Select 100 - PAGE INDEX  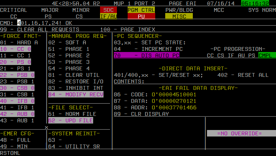pos(128,29)
